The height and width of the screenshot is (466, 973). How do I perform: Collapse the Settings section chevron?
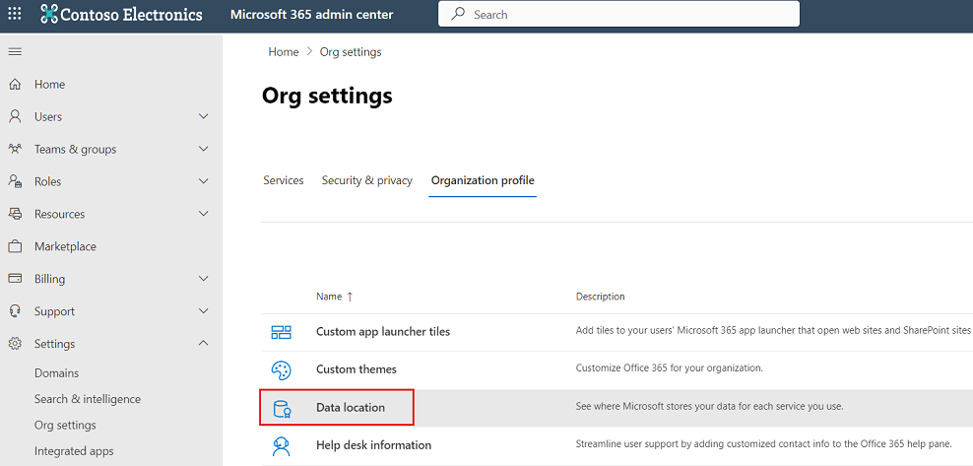pyautogui.click(x=204, y=344)
